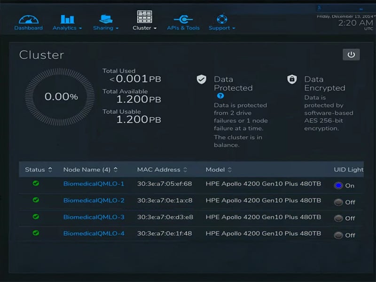
Task: Open node BiomedicalQMLO-1 link
Action: coord(94,184)
